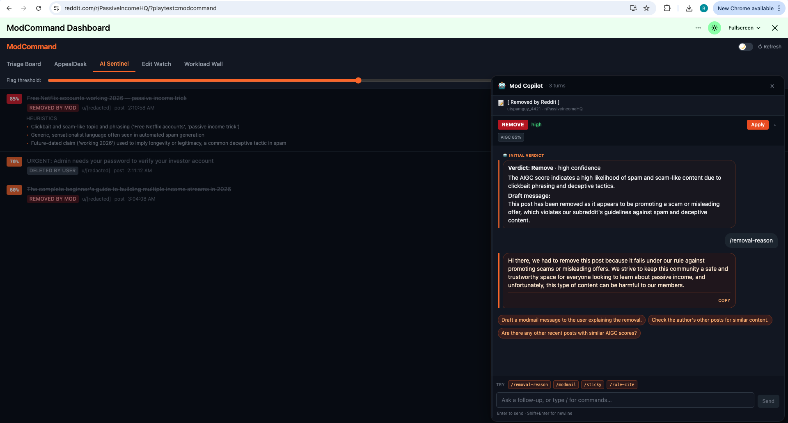
Task: Click the "ModCommand Dashboard" title
Action: (x=58, y=28)
